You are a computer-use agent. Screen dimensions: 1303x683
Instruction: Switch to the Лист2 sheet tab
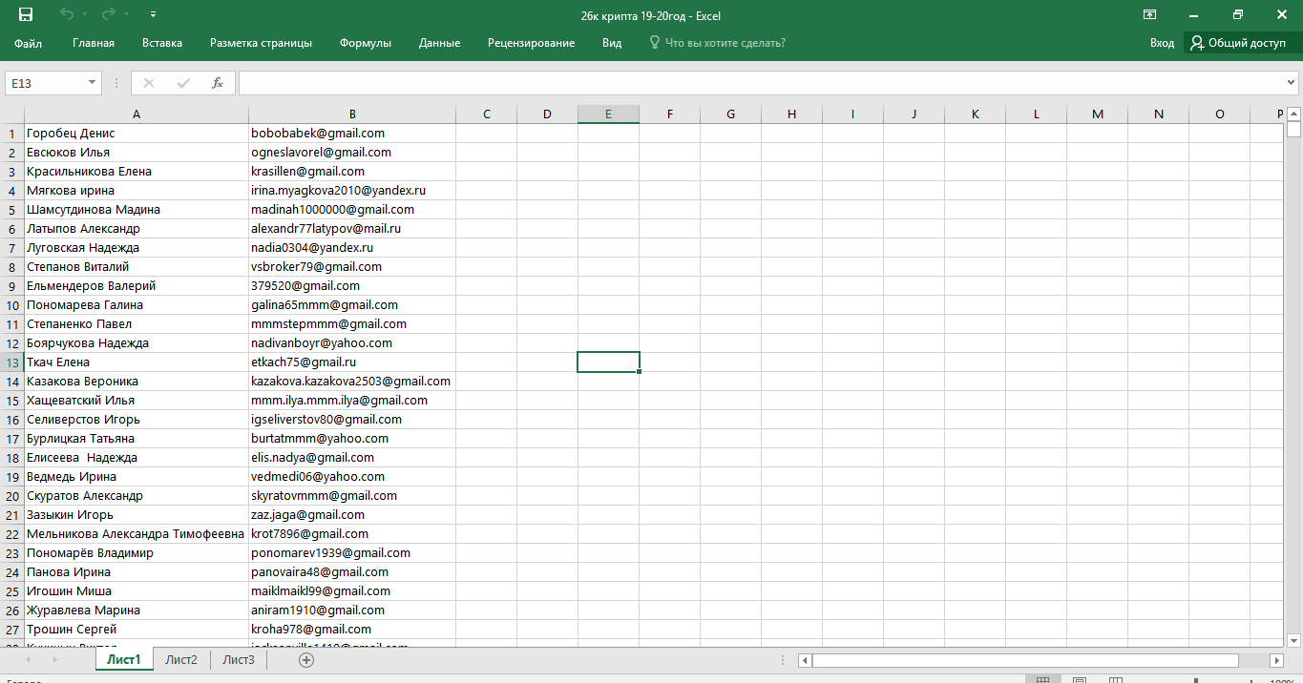coord(181,659)
